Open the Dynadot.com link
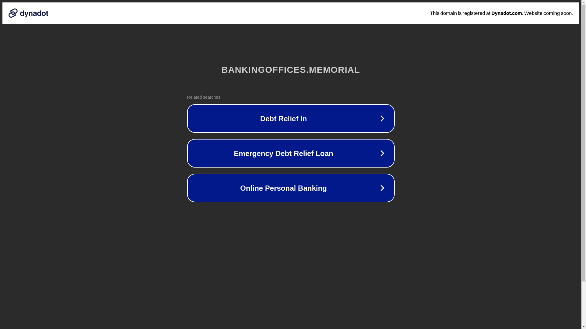 click(x=506, y=13)
